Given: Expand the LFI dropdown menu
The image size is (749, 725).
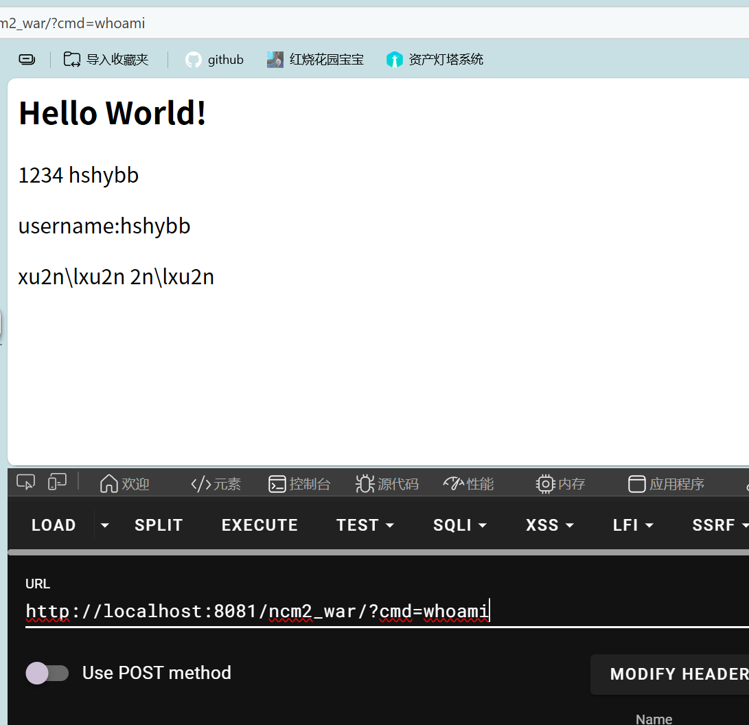Looking at the screenshot, I should (x=632, y=525).
